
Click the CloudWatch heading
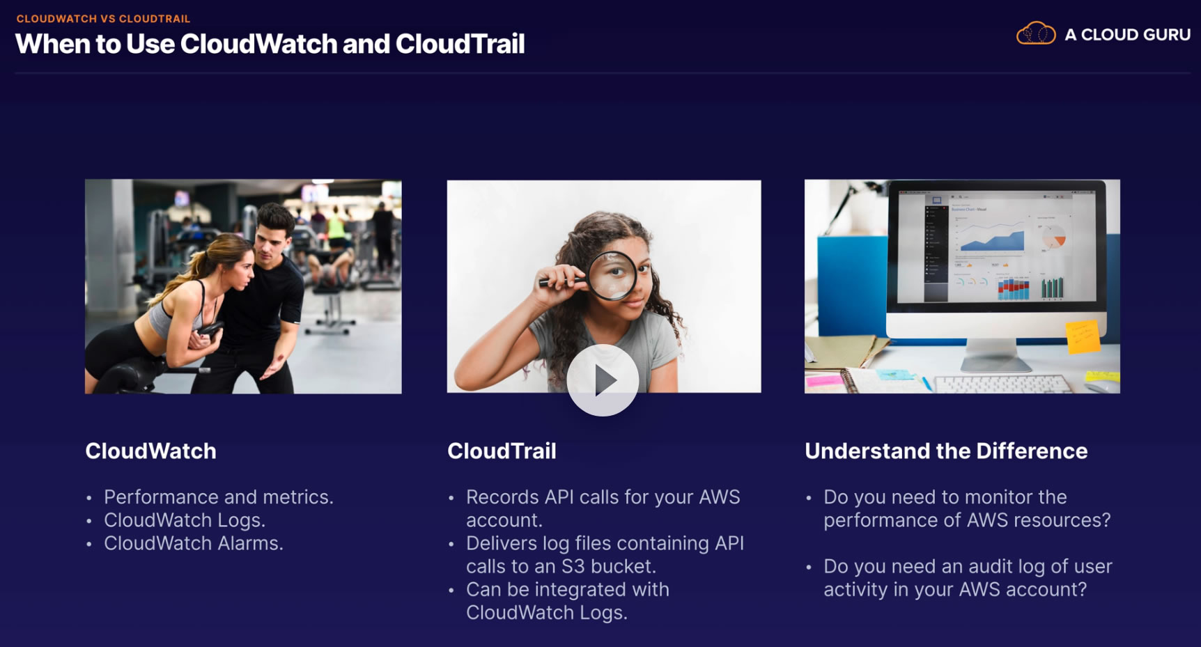[x=150, y=451]
